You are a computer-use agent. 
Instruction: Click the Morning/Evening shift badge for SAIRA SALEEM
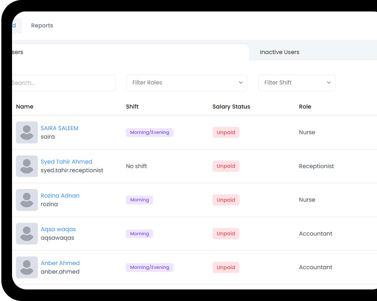tap(150, 132)
